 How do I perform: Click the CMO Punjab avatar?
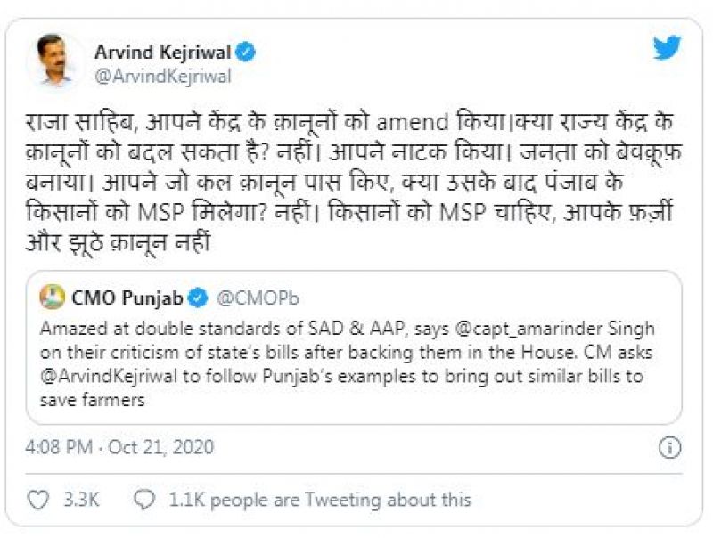pyautogui.click(x=52, y=298)
